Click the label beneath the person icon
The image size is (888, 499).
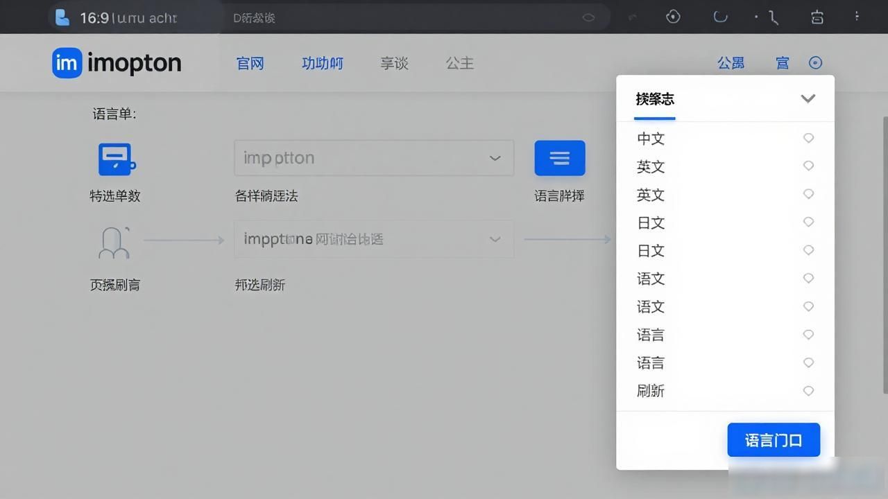pos(115,285)
